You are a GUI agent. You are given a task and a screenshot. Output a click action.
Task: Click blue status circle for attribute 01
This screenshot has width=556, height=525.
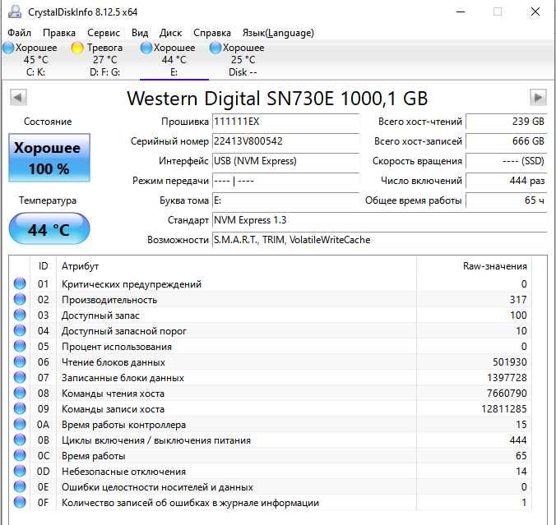[x=20, y=284]
